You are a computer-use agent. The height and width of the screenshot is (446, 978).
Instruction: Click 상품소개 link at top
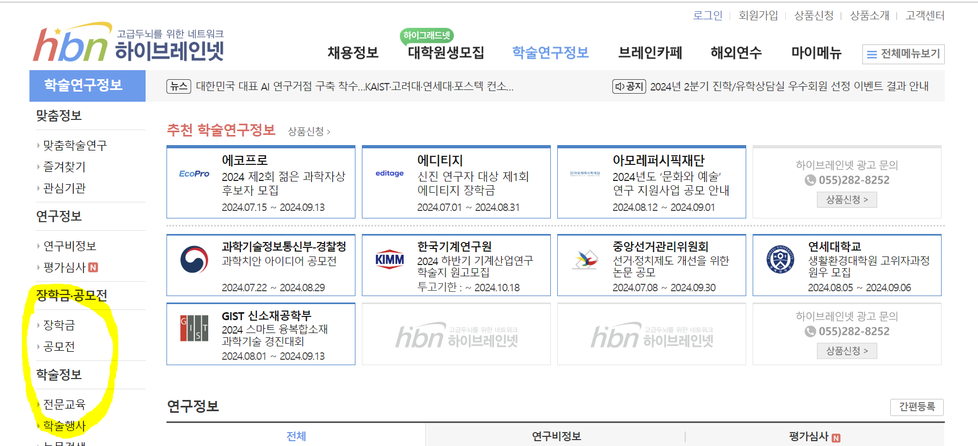pyautogui.click(x=870, y=16)
